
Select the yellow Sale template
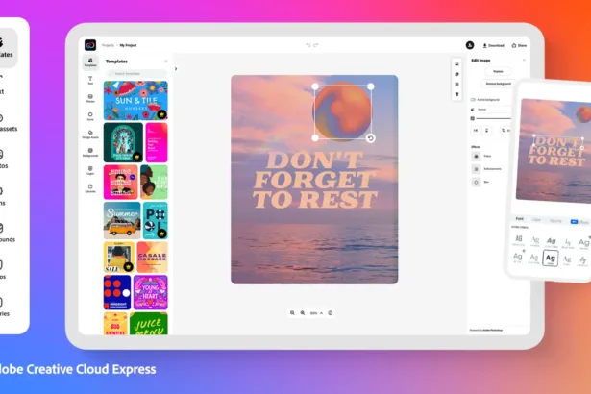(x=119, y=258)
